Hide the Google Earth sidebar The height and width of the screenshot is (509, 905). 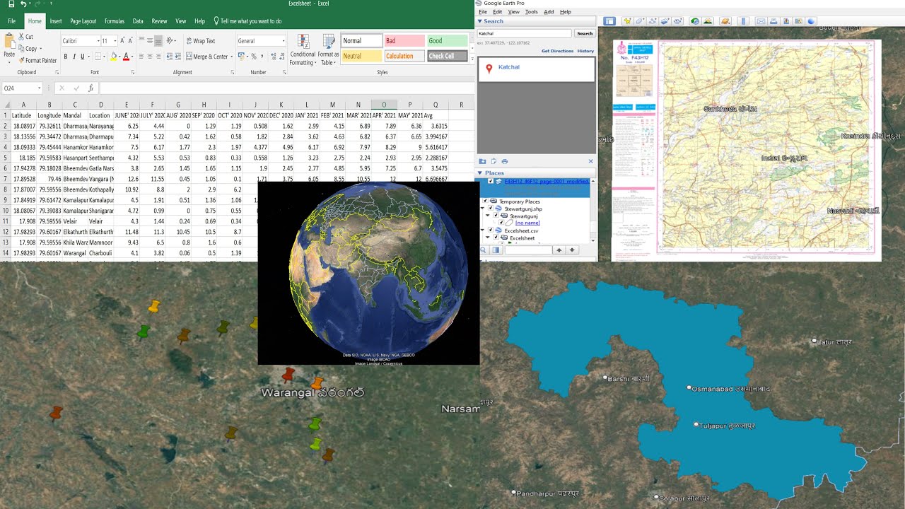609,21
